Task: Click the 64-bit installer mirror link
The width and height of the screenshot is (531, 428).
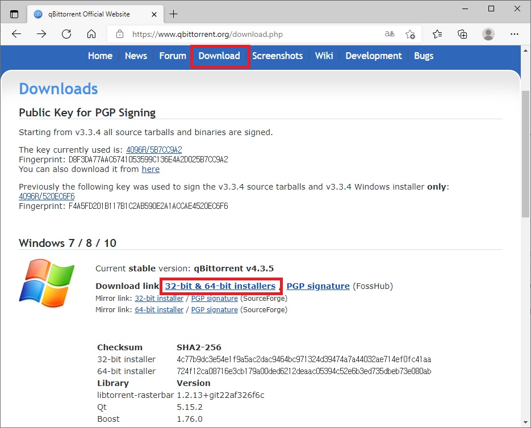Action: click(159, 309)
